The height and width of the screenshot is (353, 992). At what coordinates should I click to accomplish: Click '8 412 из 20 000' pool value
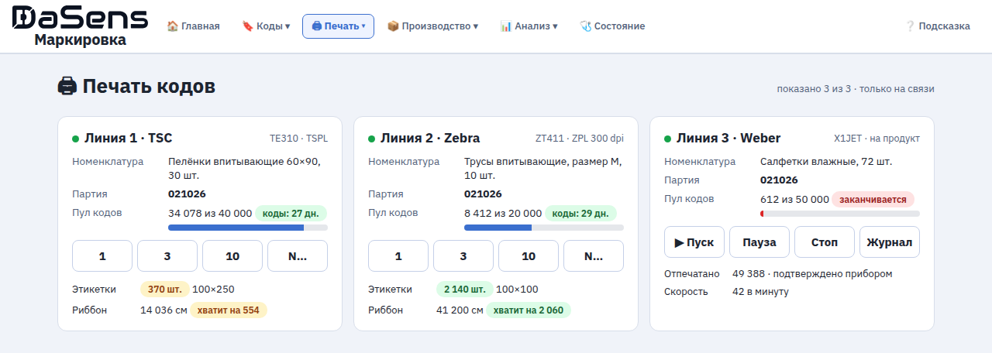tap(503, 213)
